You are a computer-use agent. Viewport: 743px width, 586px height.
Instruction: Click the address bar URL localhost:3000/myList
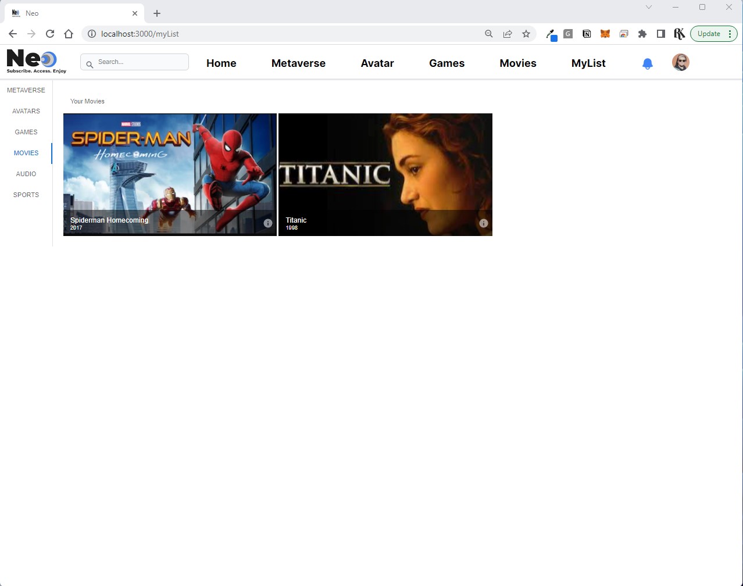pyautogui.click(x=140, y=34)
